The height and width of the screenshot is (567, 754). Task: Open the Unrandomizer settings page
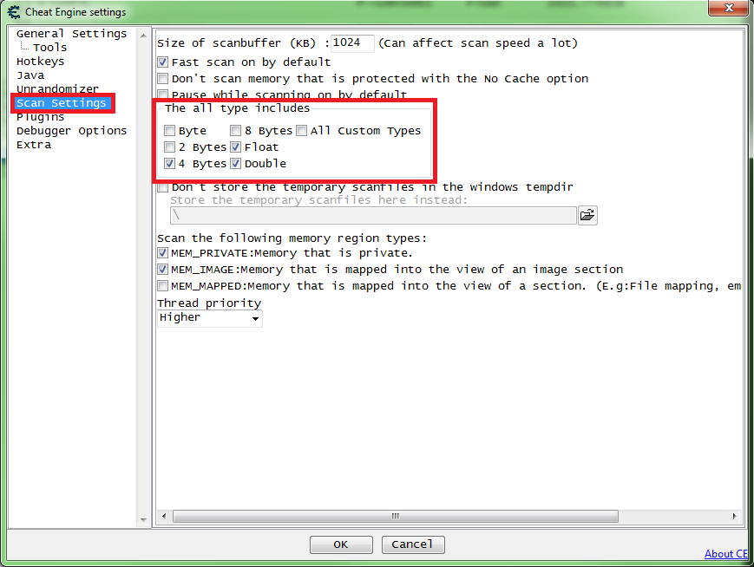click(x=58, y=89)
